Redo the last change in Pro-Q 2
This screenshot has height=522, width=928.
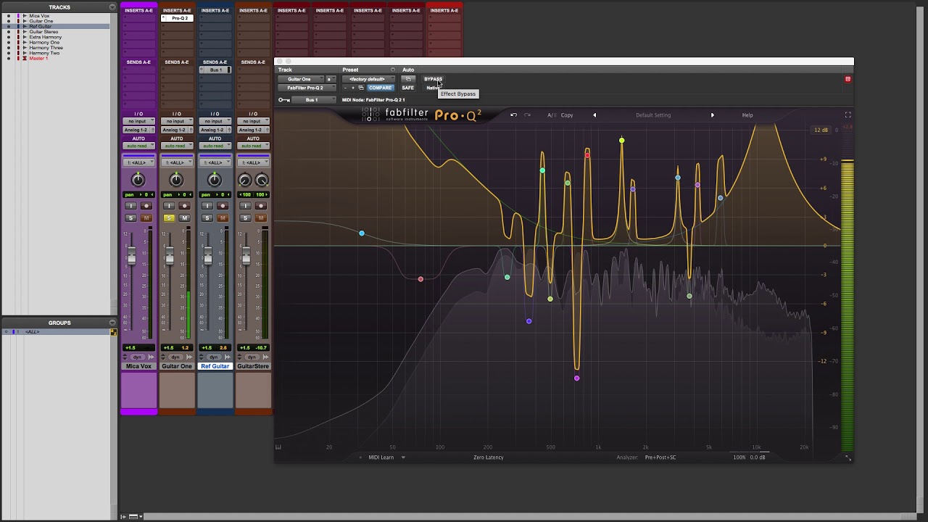(527, 115)
